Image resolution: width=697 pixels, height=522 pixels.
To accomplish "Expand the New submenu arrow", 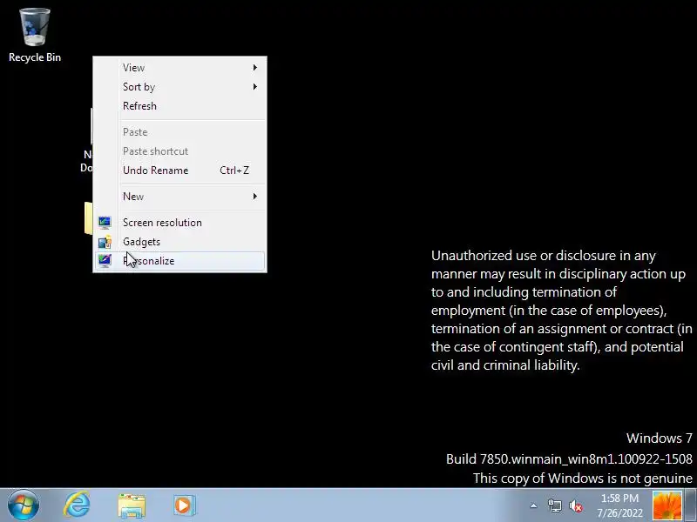I will [254, 197].
